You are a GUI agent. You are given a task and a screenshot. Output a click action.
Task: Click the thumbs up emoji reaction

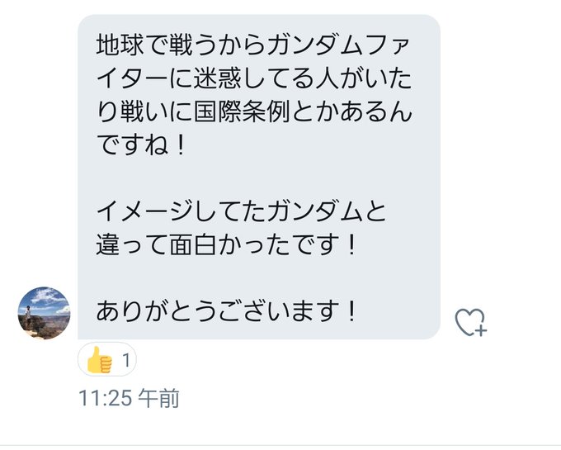click(x=99, y=360)
